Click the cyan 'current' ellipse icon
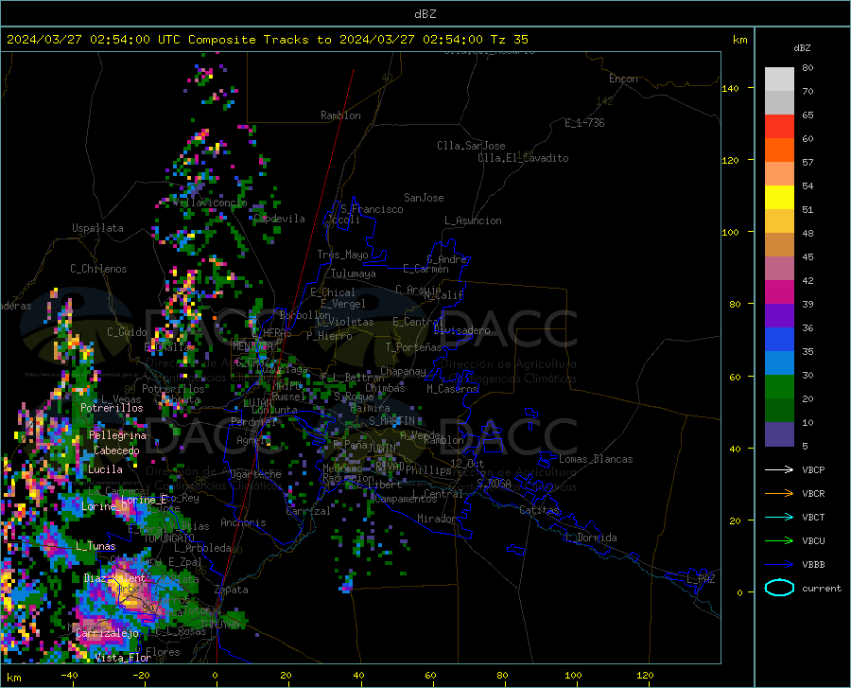851x688 pixels. click(x=779, y=588)
